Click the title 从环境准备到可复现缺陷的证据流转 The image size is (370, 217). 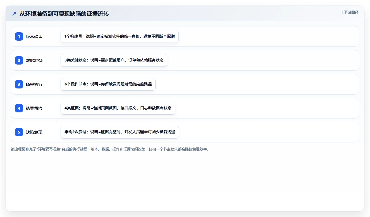64,14
